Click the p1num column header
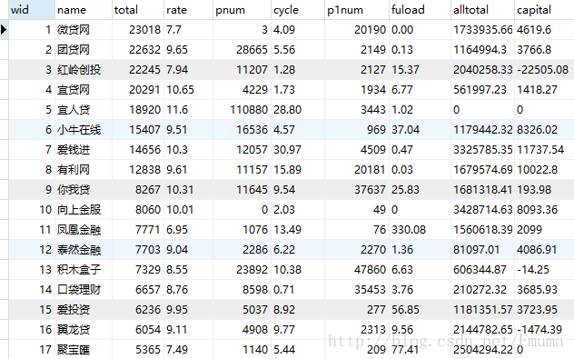The image size is (574, 359). pyautogui.click(x=357, y=10)
